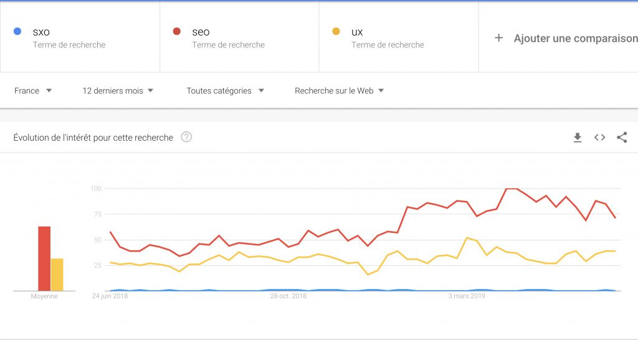Download the interest chart data as CSV
Viewport: 638px width, 340px height.
[x=578, y=138]
